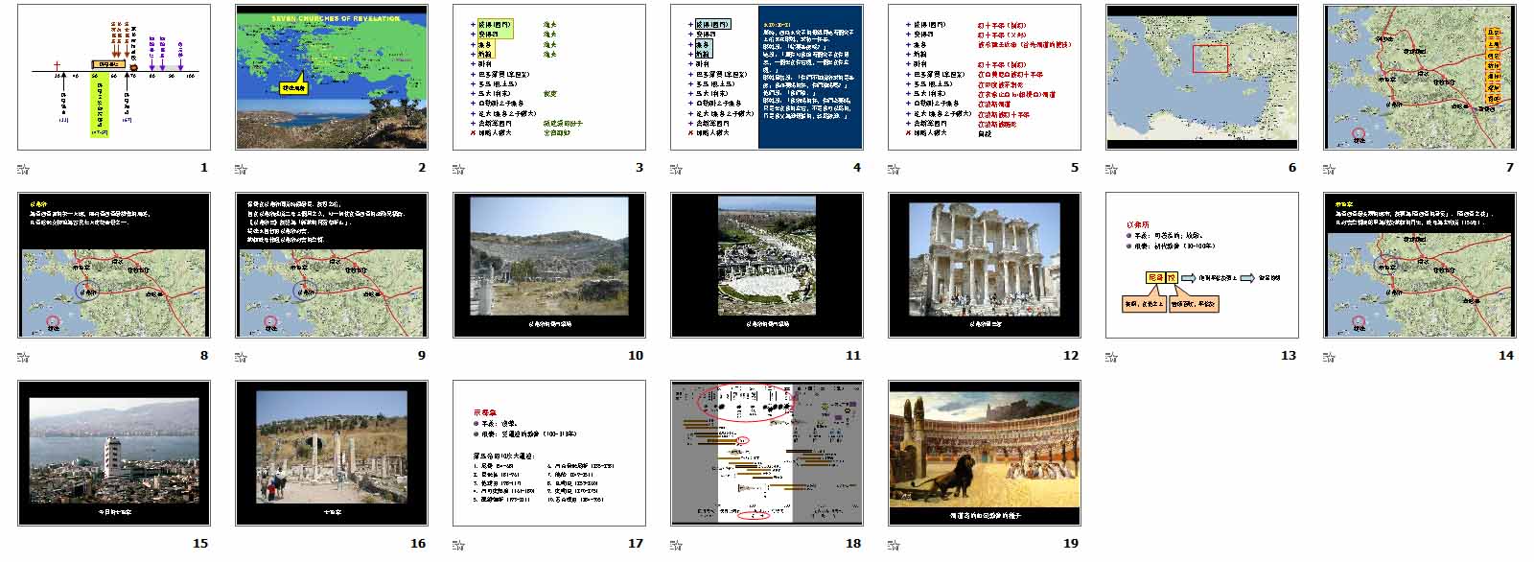
Task: Select slide 19 painting of lion in arena
Action: (x=985, y=453)
